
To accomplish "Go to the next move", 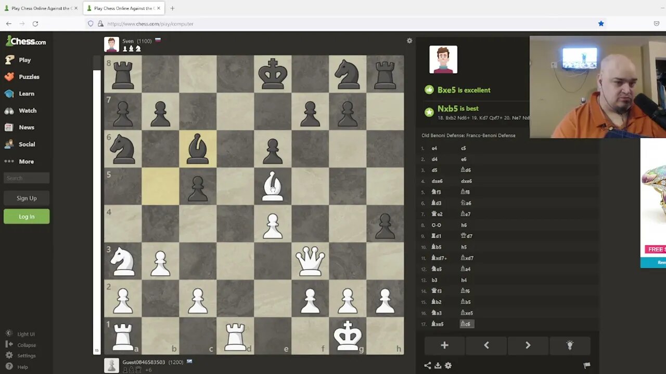I will point(528,345).
